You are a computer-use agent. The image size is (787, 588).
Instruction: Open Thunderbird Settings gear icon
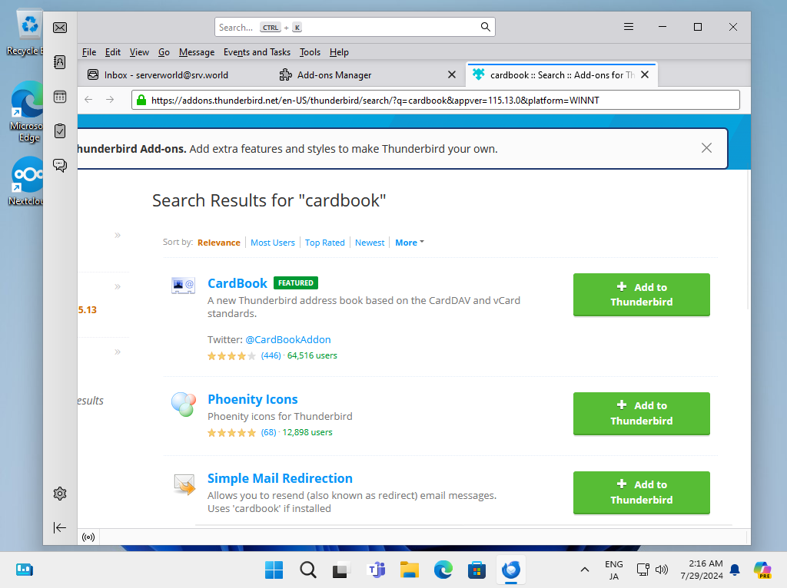tap(60, 494)
